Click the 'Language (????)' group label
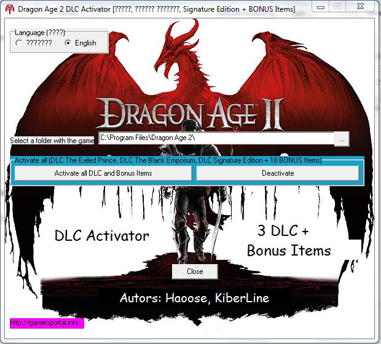The width and height of the screenshot is (381, 344). [x=40, y=33]
